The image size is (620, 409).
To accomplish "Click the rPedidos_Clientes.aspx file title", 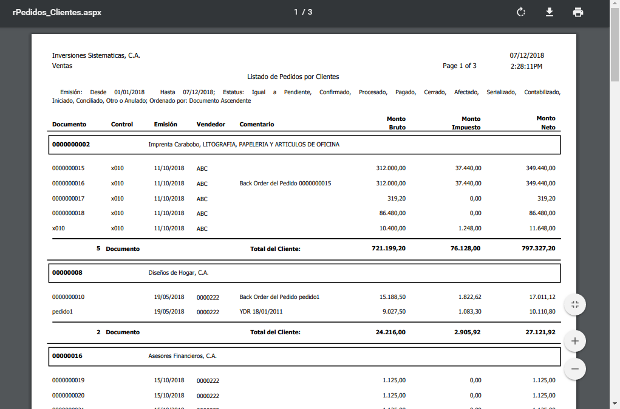I will tap(56, 12).
